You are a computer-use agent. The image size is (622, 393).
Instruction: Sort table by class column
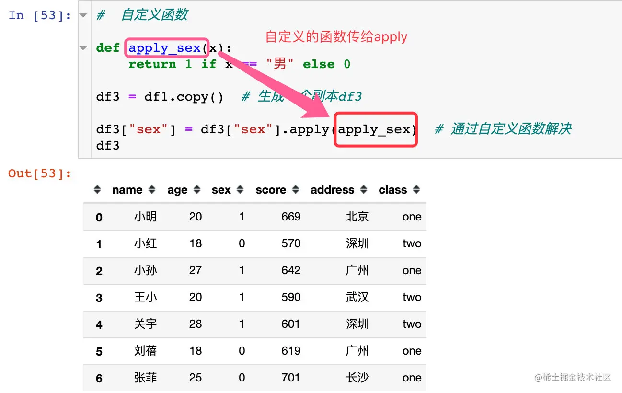coord(416,190)
